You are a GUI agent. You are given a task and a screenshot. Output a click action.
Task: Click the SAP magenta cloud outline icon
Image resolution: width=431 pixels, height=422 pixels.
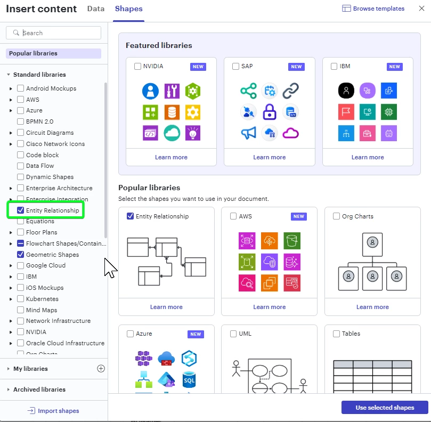tap(290, 133)
